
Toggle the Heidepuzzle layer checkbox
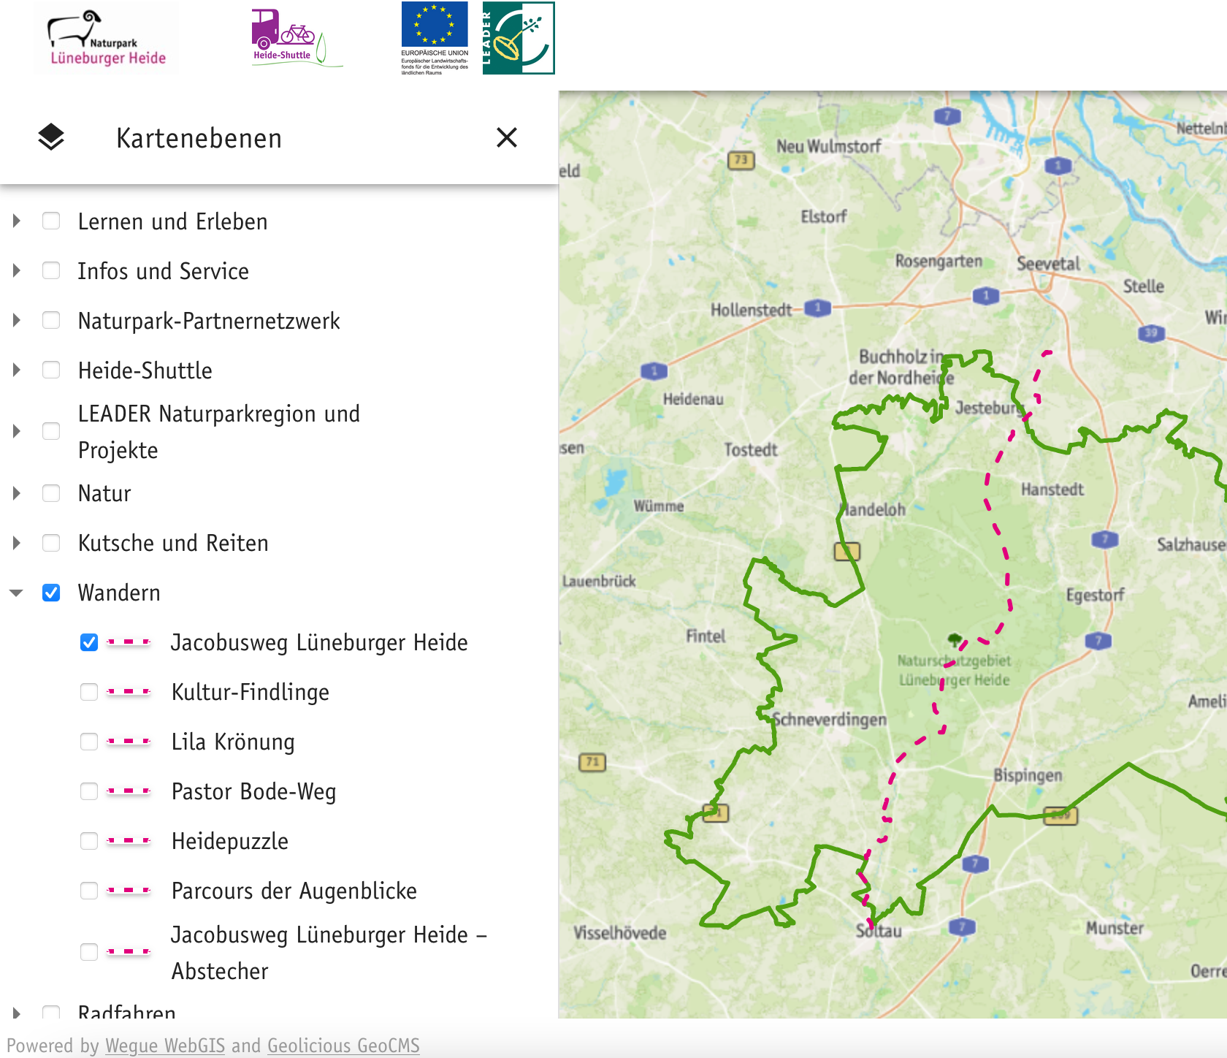89,841
